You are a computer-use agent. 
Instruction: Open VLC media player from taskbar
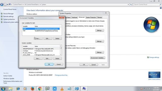click(62, 89)
